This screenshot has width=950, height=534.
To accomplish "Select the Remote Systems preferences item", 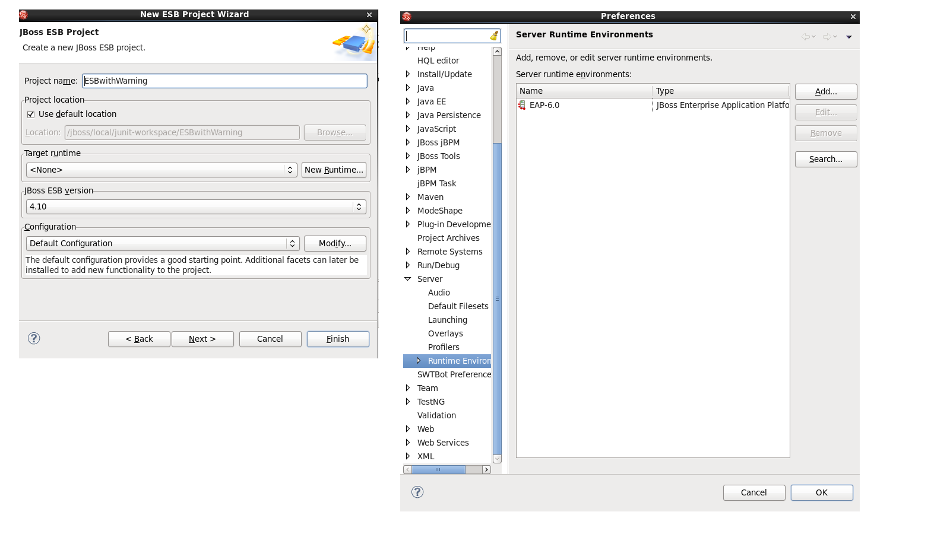I will tap(449, 252).
